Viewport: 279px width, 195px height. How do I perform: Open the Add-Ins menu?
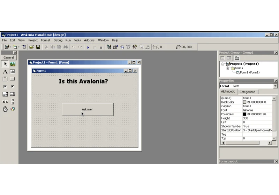(x=89, y=40)
